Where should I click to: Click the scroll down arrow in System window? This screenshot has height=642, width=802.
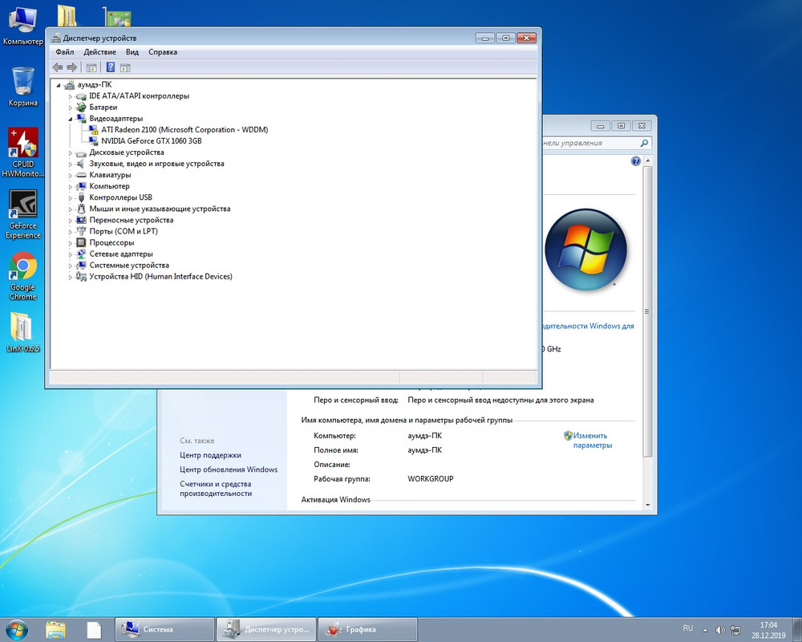647,505
